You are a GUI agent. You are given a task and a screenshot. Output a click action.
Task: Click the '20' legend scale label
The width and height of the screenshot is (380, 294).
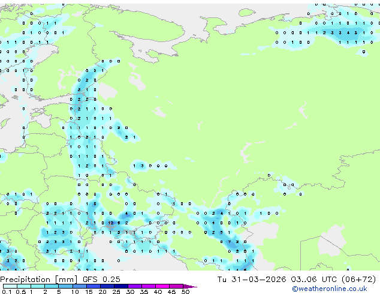(102, 292)
